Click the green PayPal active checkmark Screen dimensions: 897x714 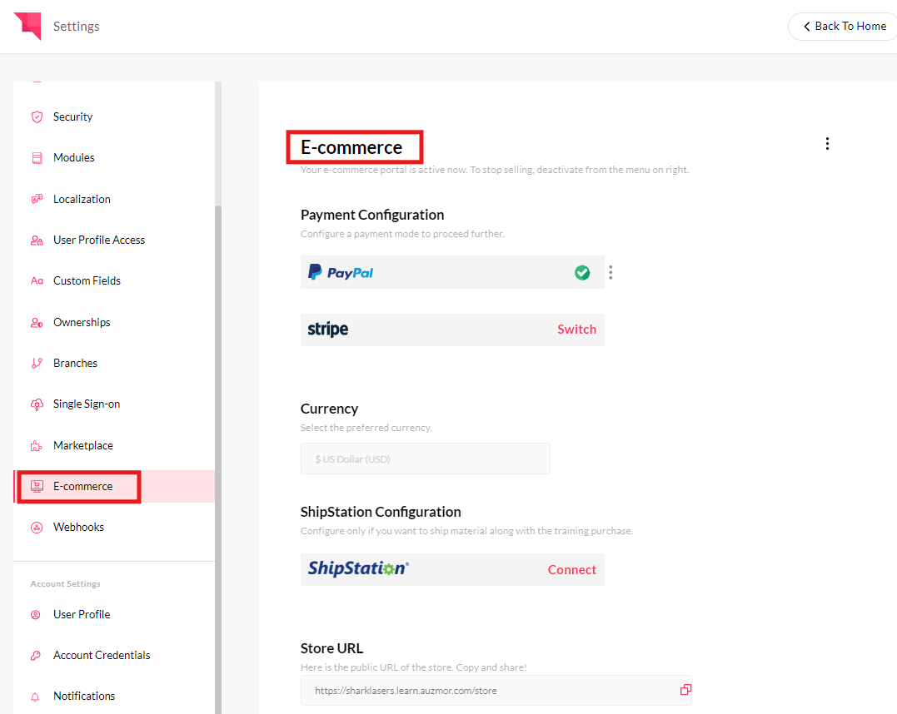pyautogui.click(x=582, y=273)
